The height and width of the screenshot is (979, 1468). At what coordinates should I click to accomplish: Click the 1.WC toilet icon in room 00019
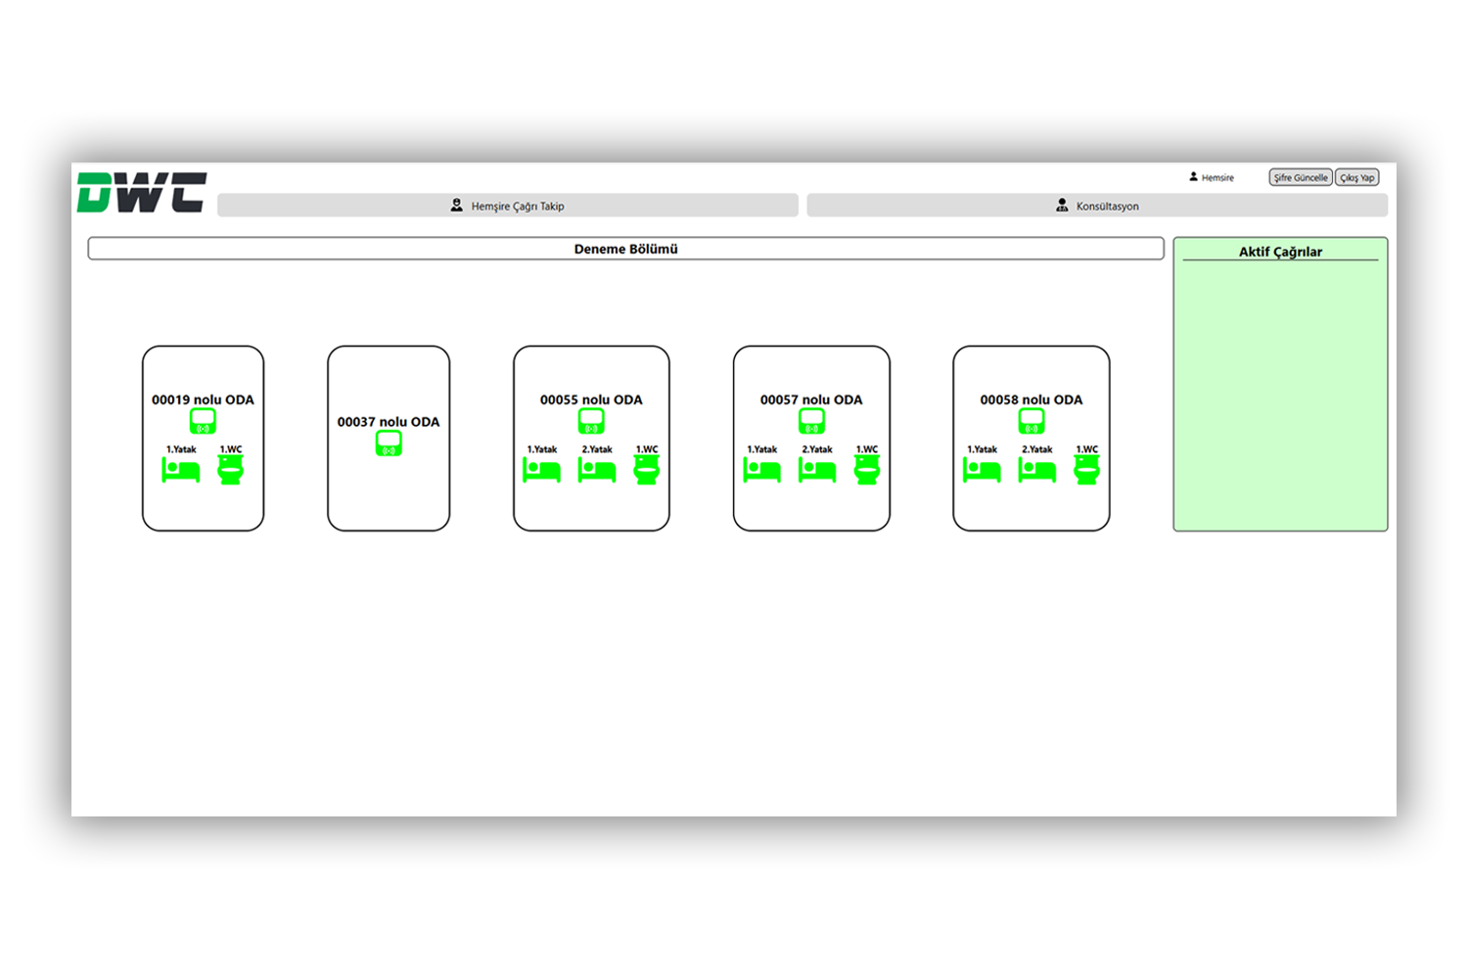(231, 471)
